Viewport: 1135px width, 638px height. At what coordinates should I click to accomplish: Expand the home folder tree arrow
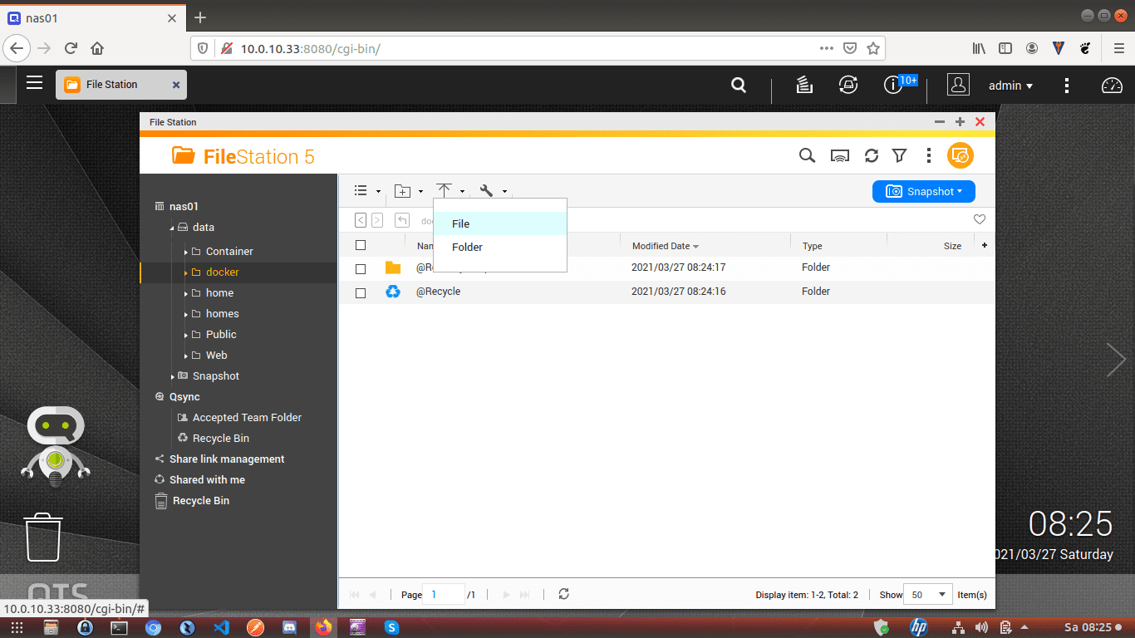[x=186, y=293]
